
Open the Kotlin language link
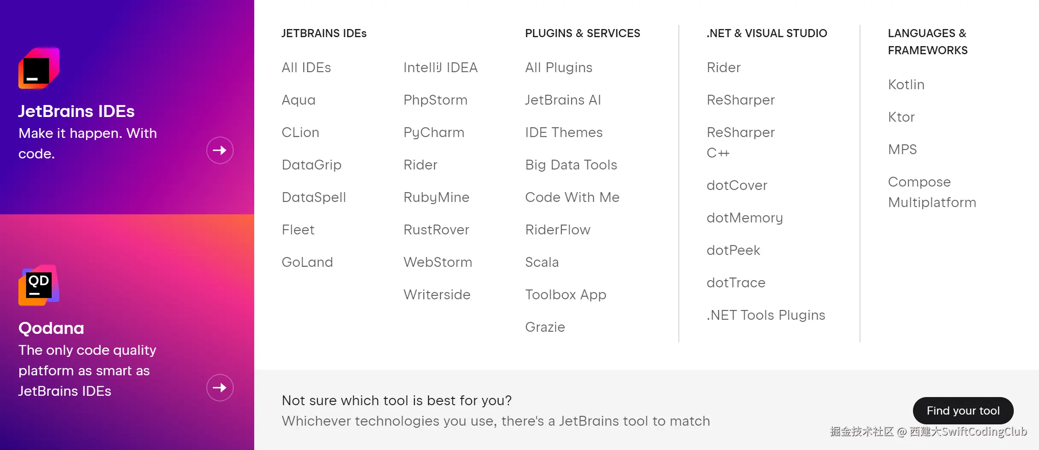(x=906, y=85)
